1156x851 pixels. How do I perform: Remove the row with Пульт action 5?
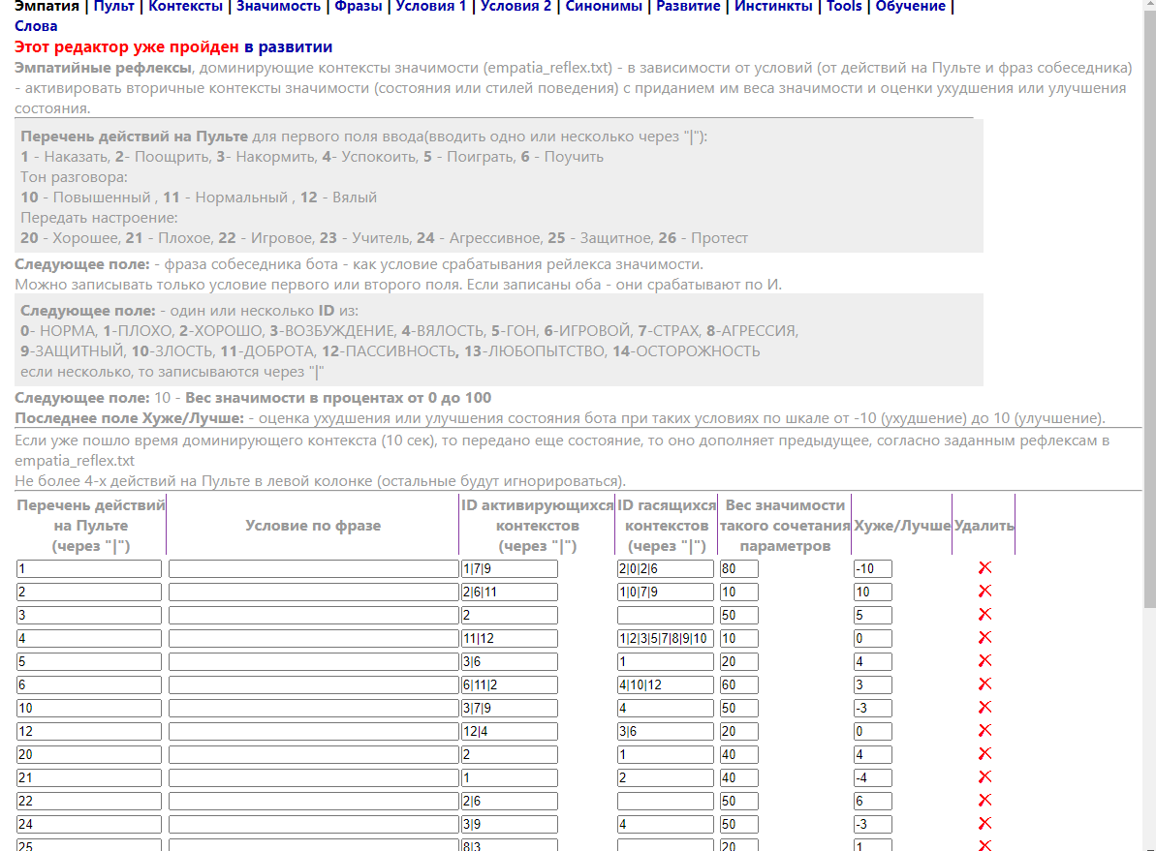point(984,661)
